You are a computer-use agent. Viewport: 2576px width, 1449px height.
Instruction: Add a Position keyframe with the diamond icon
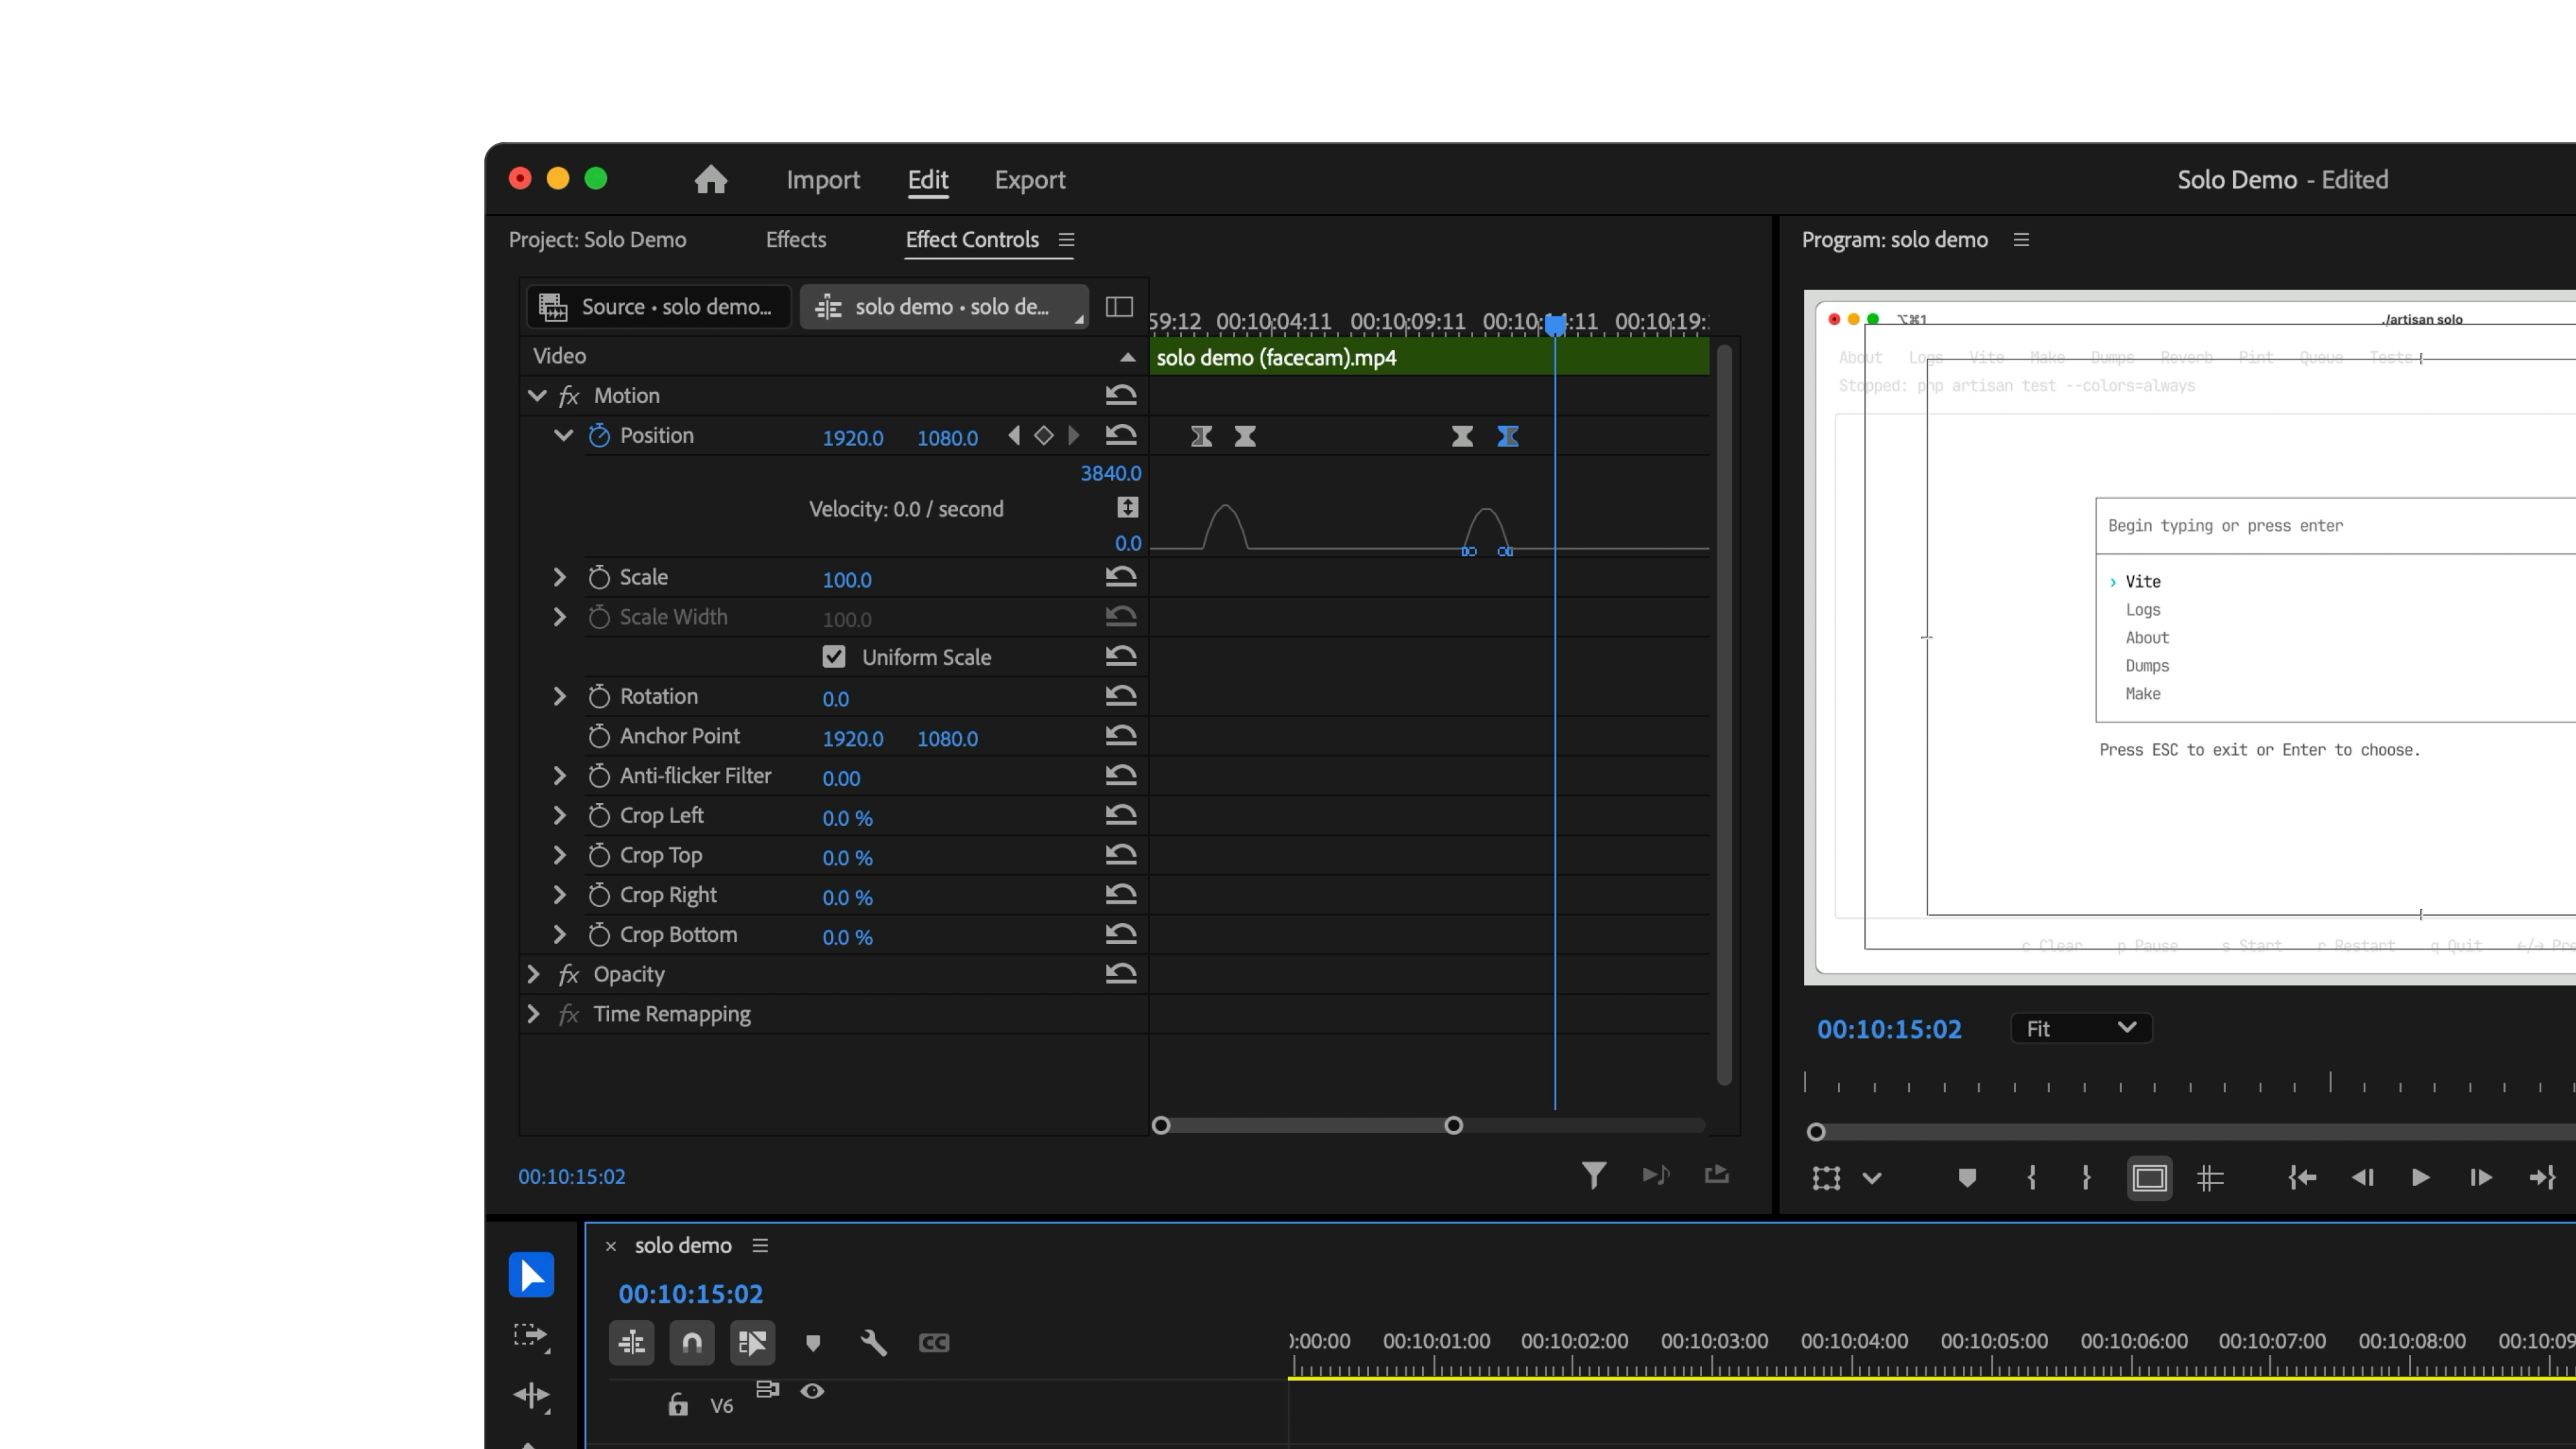(1044, 435)
